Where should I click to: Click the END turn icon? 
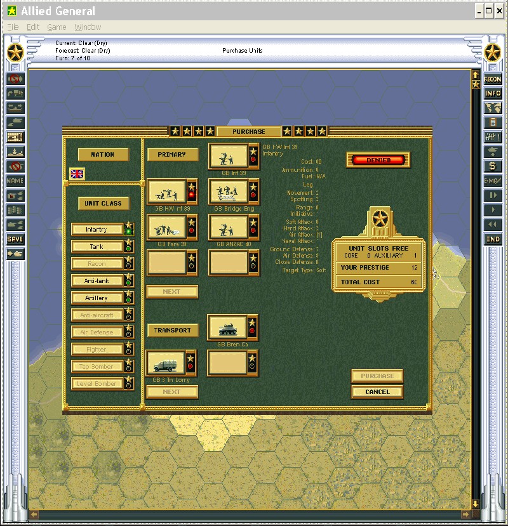(x=493, y=239)
